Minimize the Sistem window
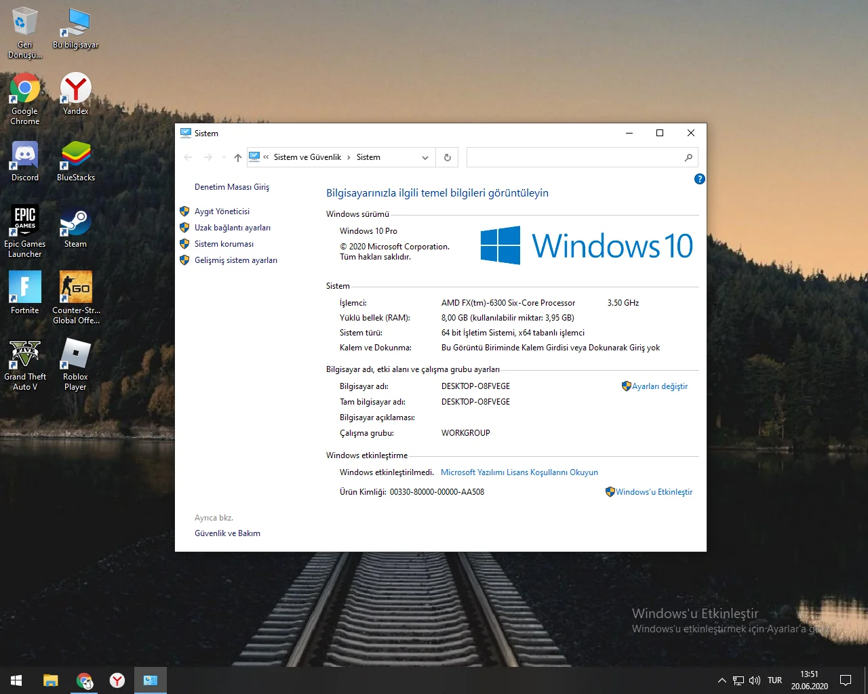 pyautogui.click(x=629, y=133)
